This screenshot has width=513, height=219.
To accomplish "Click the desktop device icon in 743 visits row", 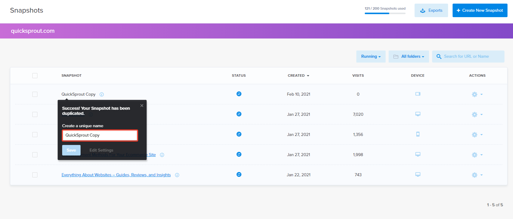I will pyautogui.click(x=418, y=174).
